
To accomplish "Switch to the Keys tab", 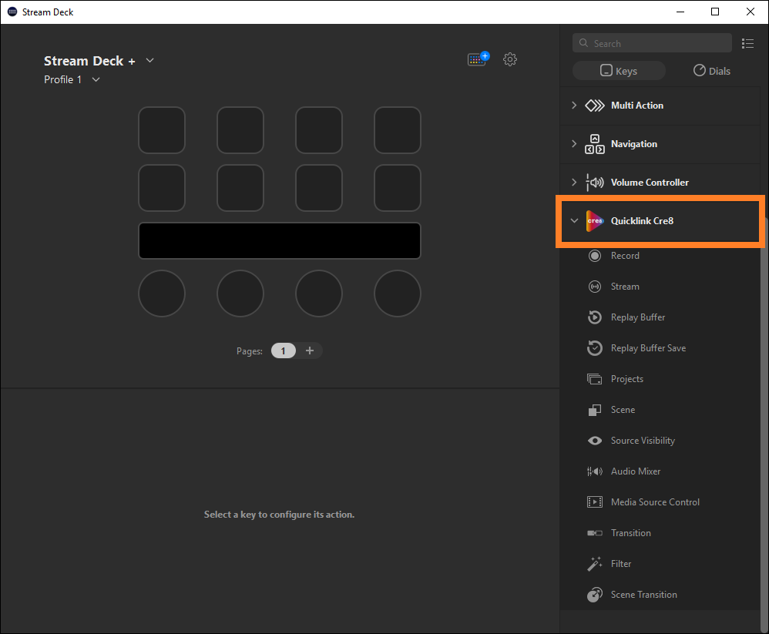I will pyautogui.click(x=619, y=71).
